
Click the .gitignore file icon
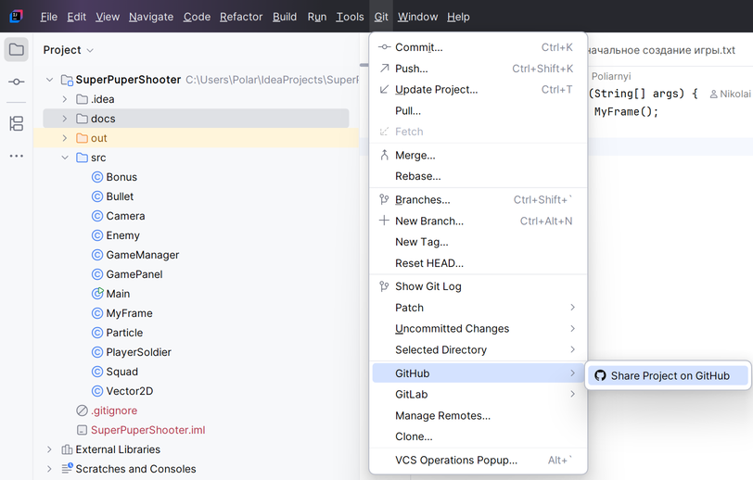click(83, 411)
